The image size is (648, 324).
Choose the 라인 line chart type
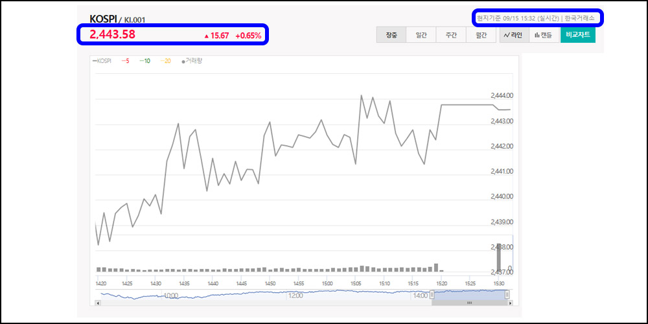[x=514, y=35]
